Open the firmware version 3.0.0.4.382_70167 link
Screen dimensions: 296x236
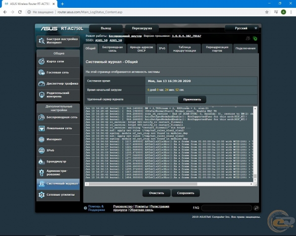(x=186, y=36)
